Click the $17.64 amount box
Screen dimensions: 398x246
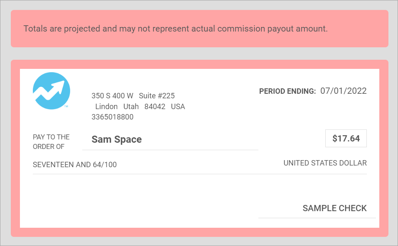click(346, 139)
